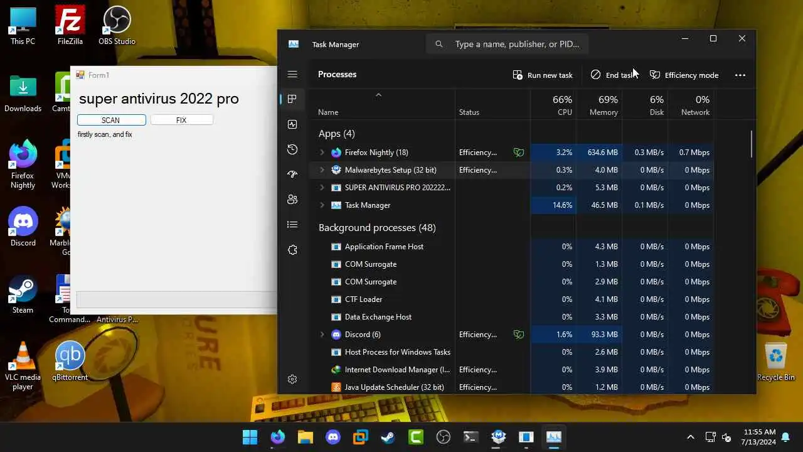The image size is (803, 452).
Task: Expand Task Manager process group
Action: (322, 205)
